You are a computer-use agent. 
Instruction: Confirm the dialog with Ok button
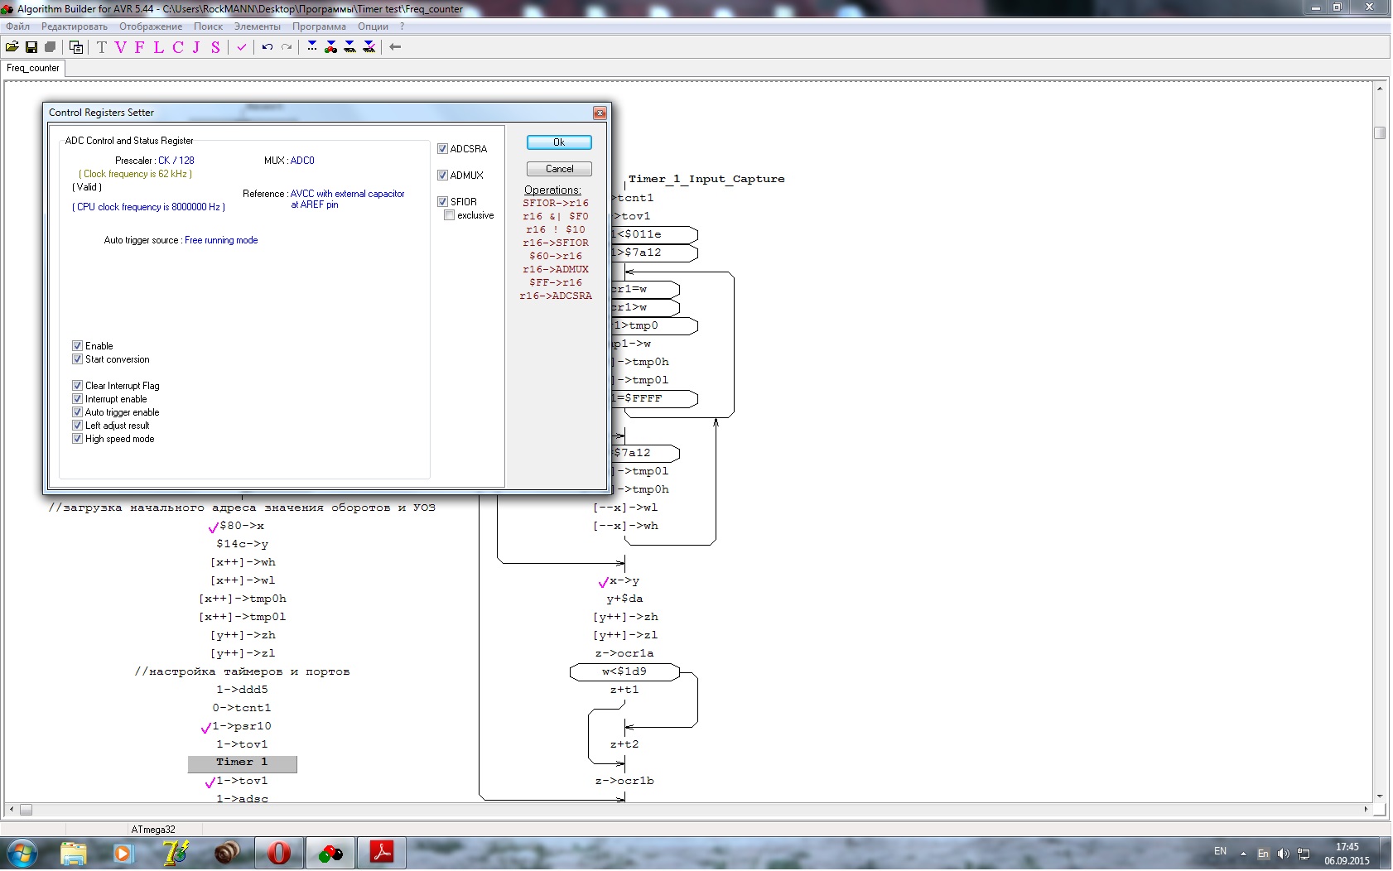[559, 142]
